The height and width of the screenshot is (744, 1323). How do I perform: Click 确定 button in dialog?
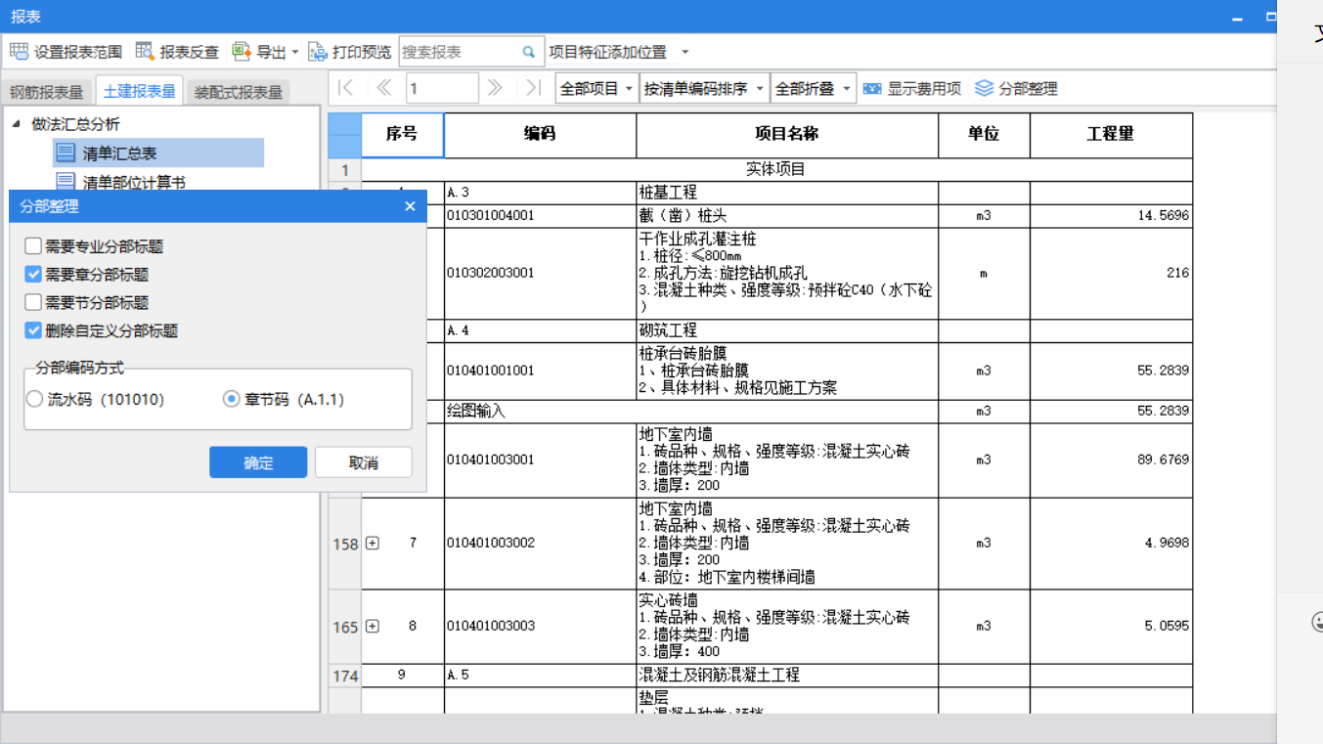(258, 462)
